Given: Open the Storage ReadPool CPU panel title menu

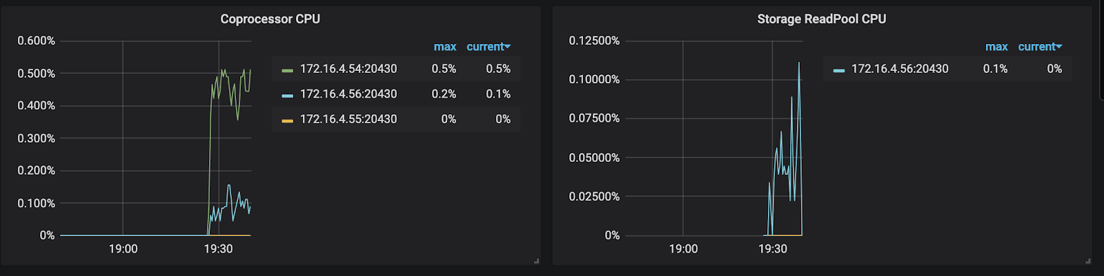Looking at the screenshot, I should tap(821, 19).
